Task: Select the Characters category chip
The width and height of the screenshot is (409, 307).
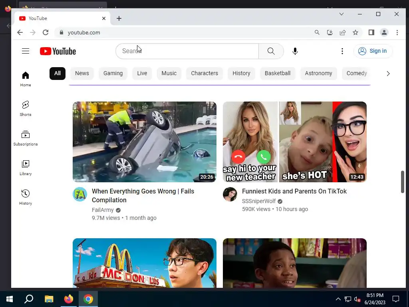Action: pyautogui.click(x=204, y=74)
